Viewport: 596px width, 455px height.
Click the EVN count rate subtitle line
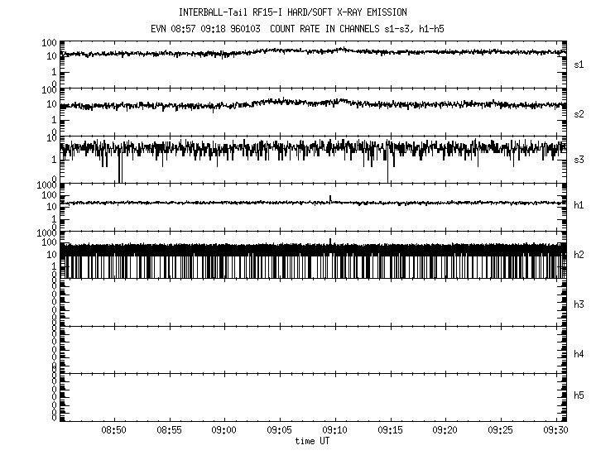298,28
